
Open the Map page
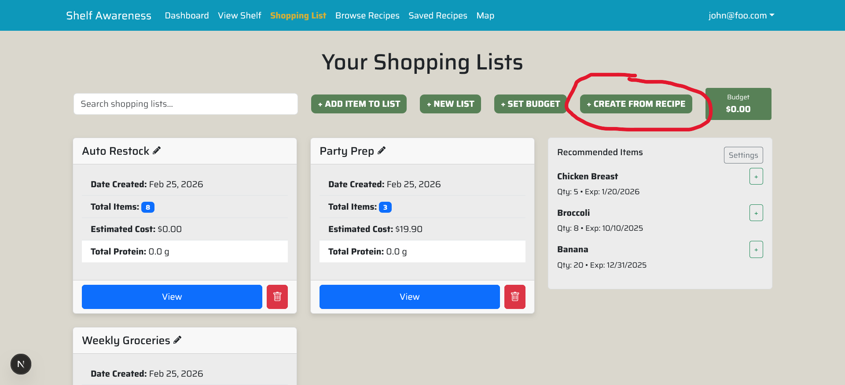point(485,15)
